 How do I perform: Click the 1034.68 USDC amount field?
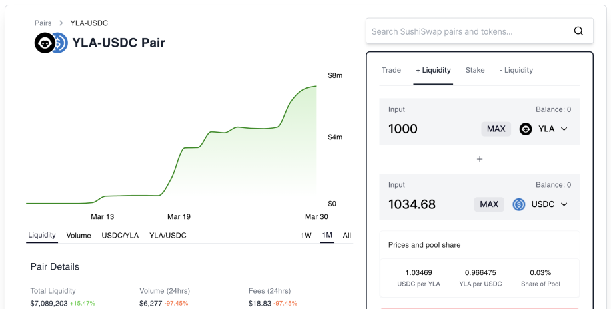click(x=412, y=204)
